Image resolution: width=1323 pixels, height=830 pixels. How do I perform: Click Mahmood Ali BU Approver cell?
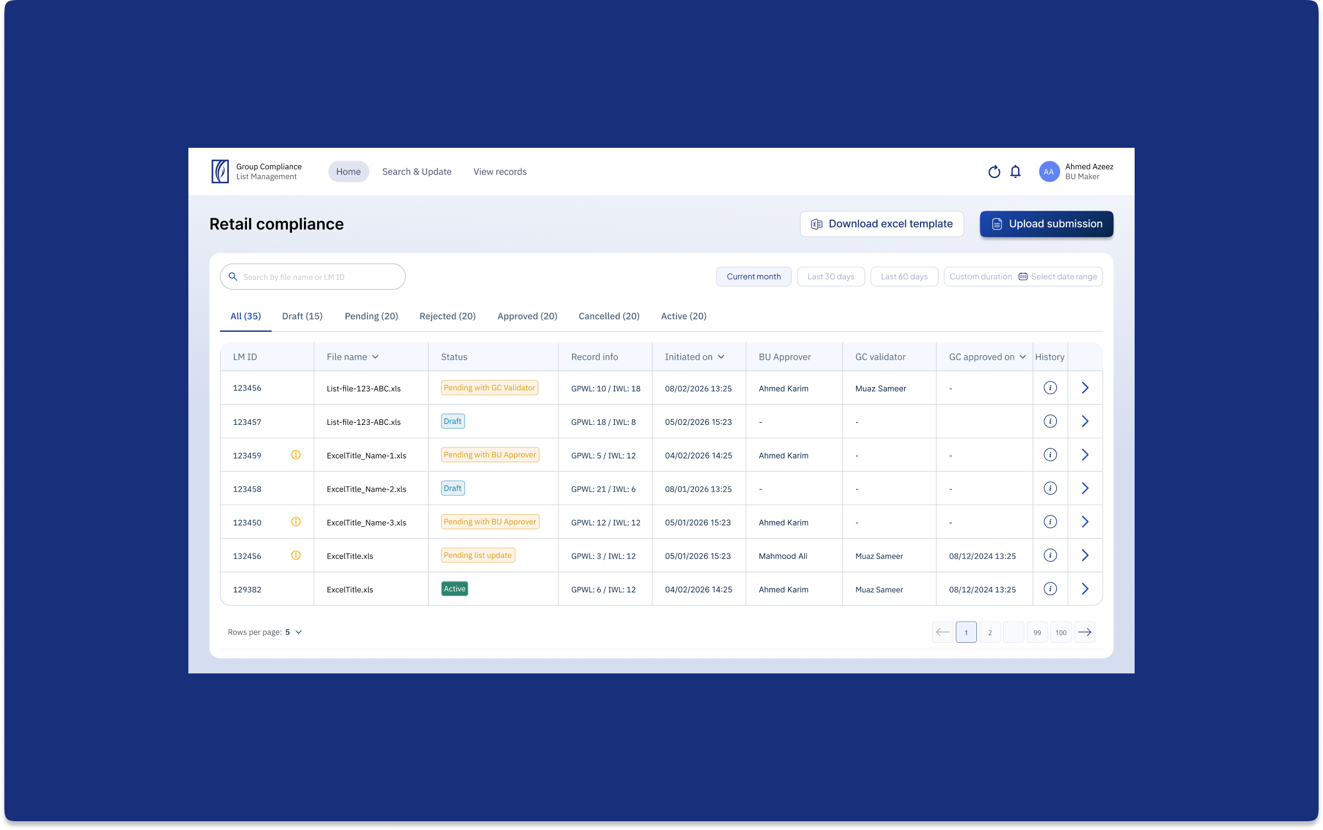(x=783, y=556)
